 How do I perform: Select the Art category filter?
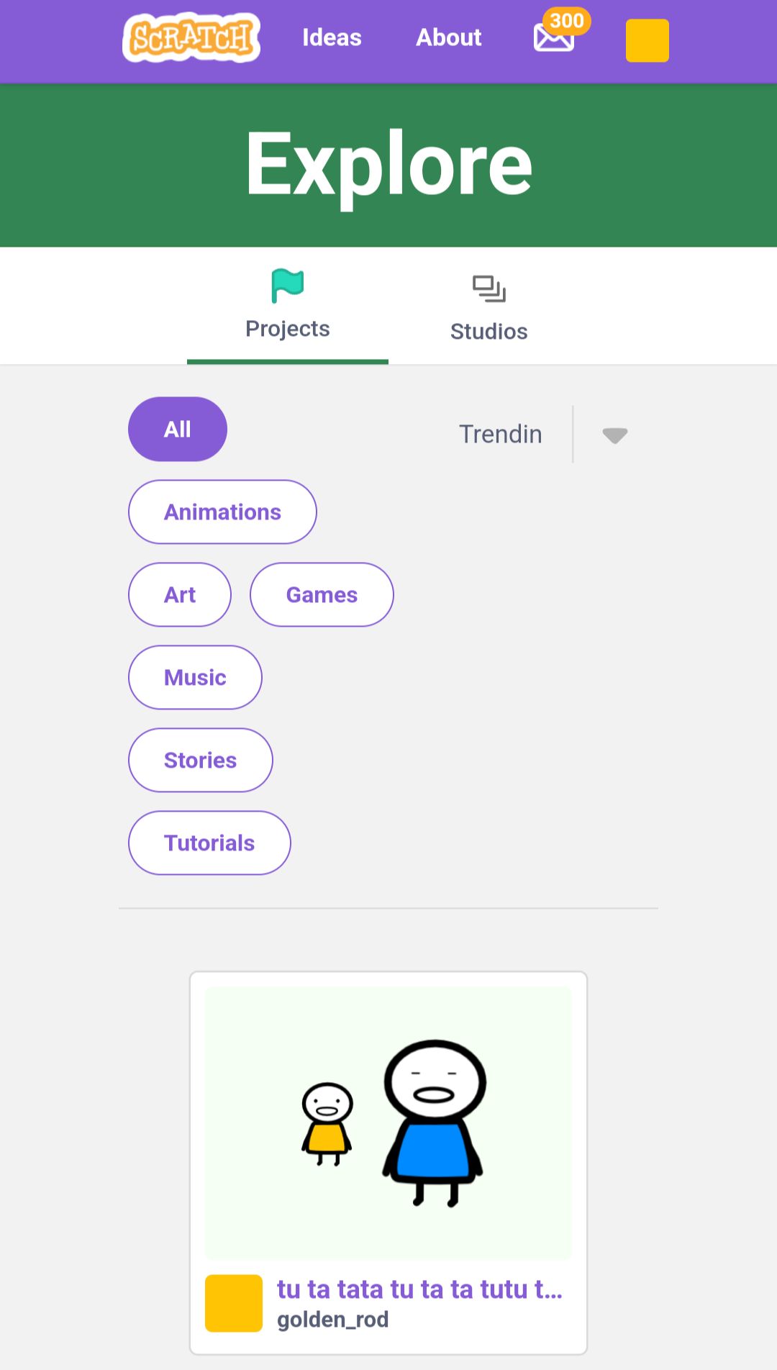click(x=180, y=594)
